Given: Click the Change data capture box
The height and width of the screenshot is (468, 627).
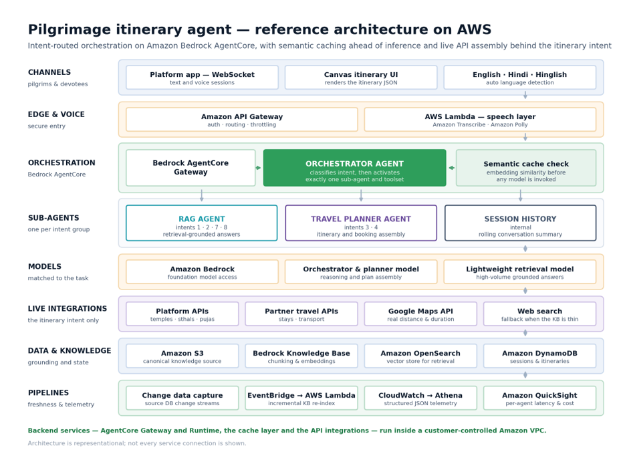Looking at the screenshot, I should (182, 398).
